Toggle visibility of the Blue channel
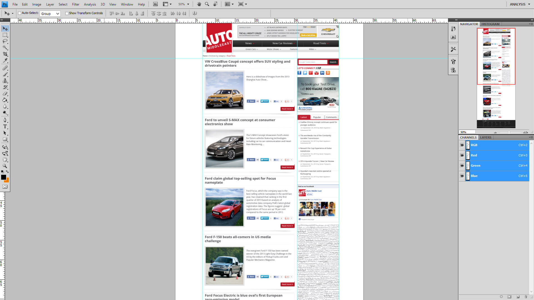 tap(462, 176)
